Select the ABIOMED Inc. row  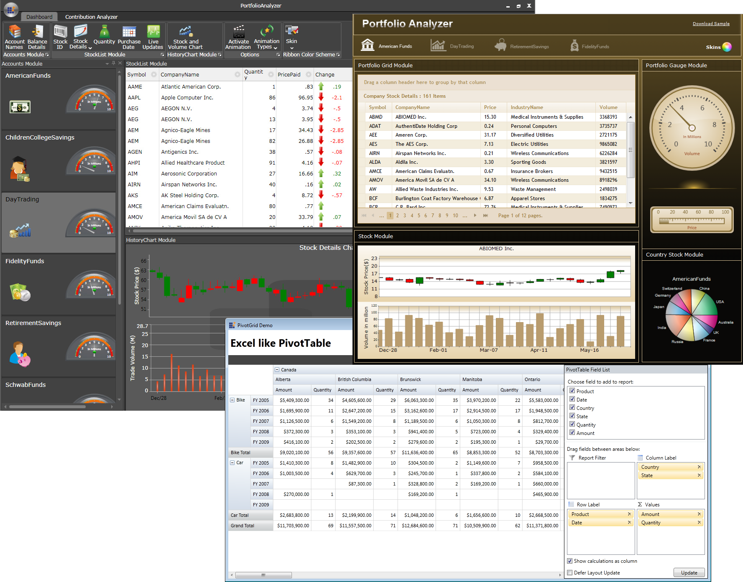(x=496, y=117)
